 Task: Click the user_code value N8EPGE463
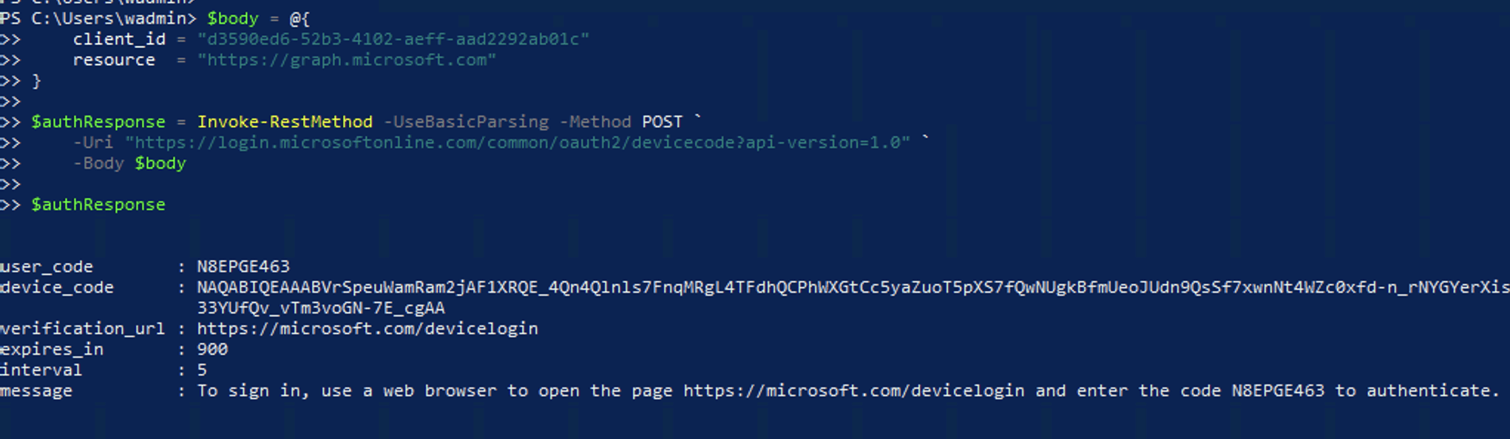(243, 267)
